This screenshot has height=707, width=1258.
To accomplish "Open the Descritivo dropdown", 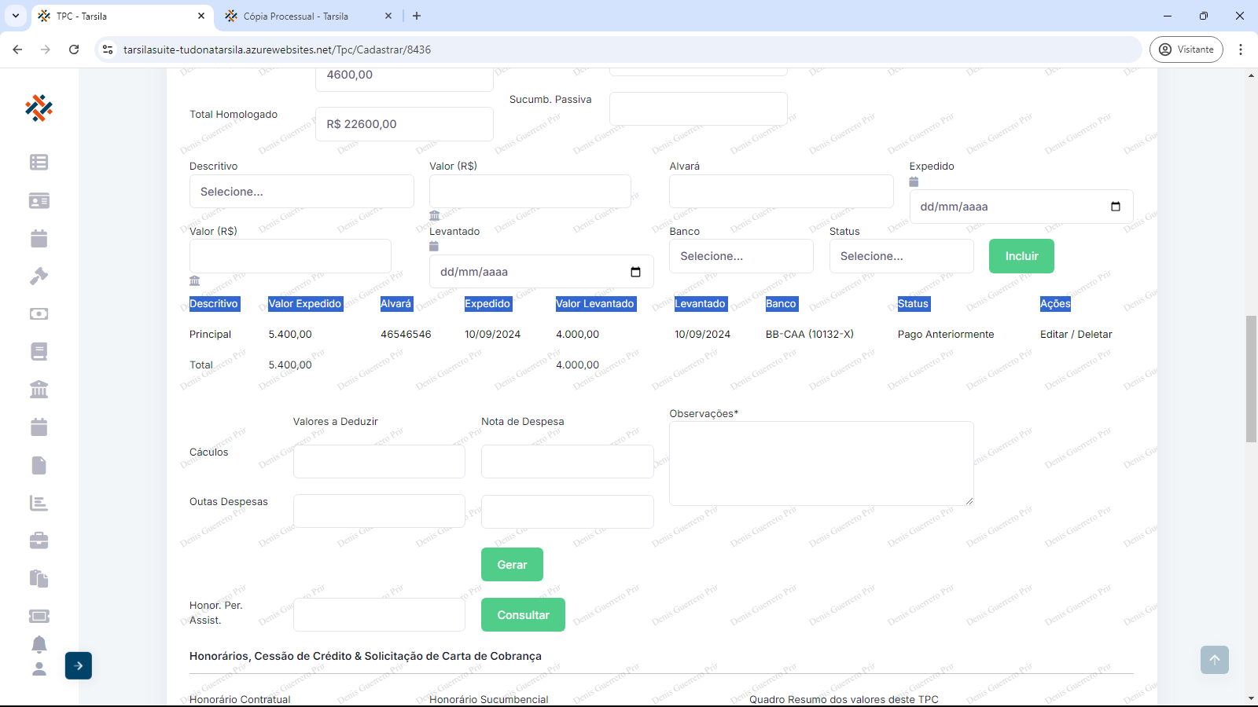I will [301, 192].
